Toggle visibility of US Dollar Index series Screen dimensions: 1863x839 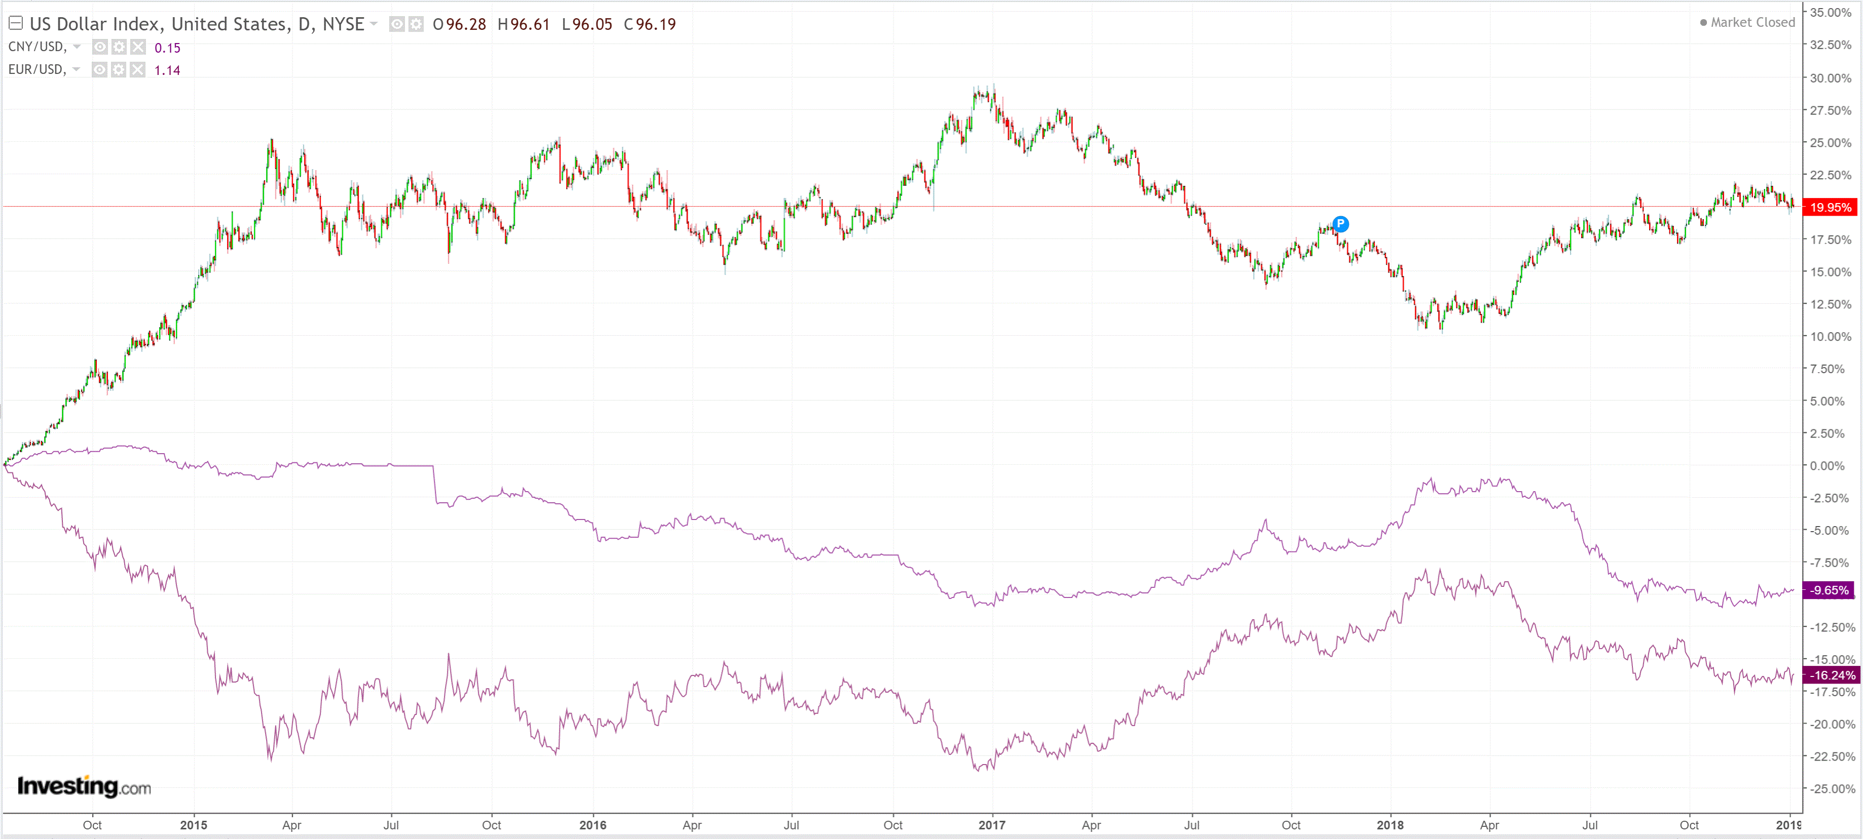tap(396, 25)
